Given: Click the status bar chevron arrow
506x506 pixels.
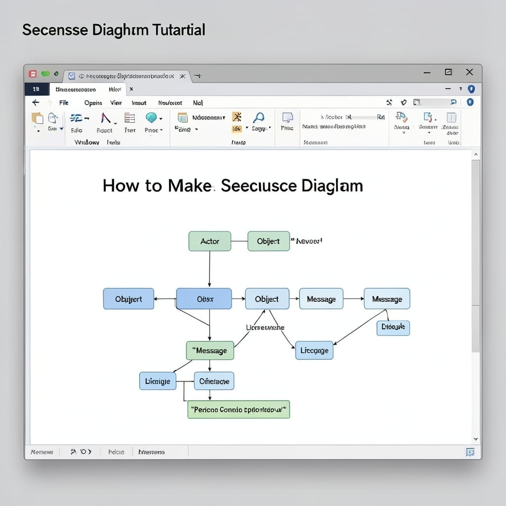Looking at the screenshot, I should pyautogui.click(x=90, y=452).
